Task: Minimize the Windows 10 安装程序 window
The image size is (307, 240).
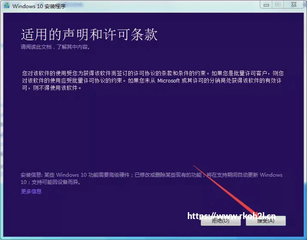Action: point(266,5)
